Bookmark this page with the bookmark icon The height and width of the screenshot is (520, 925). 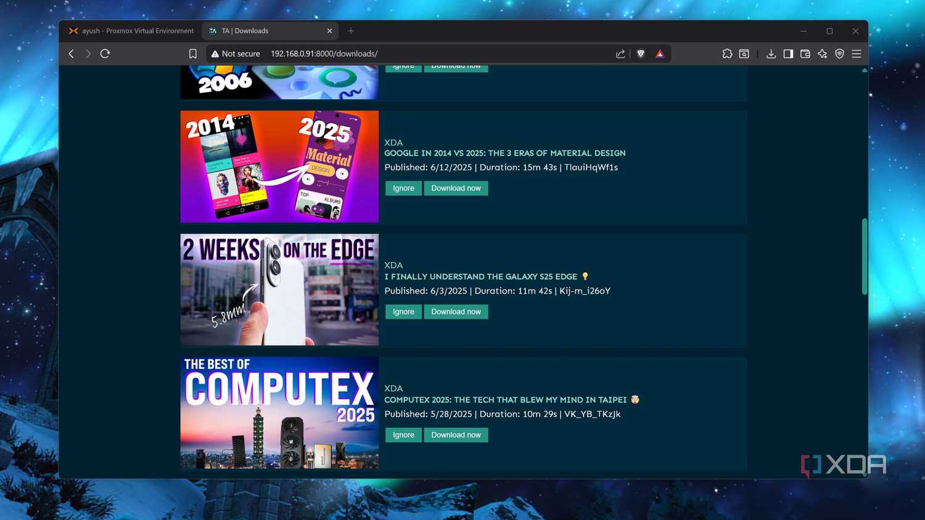[x=192, y=54]
